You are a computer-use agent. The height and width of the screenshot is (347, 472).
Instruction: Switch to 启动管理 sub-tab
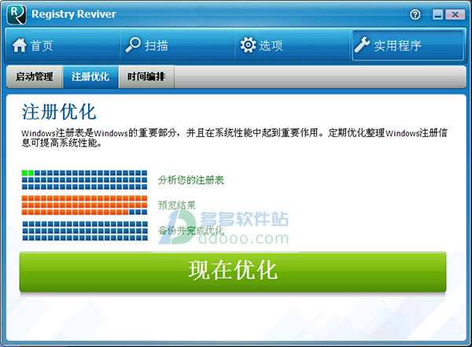[35, 77]
